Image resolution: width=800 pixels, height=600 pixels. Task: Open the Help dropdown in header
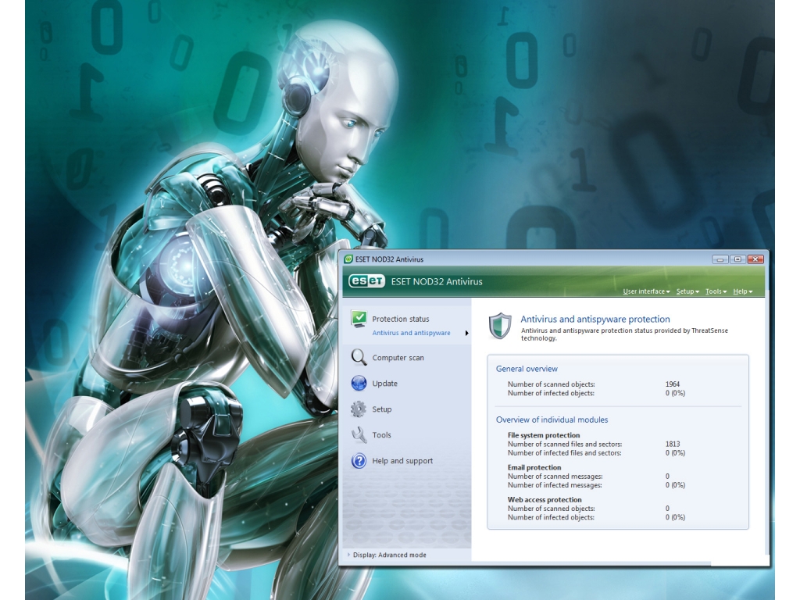pyautogui.click(x=743, y=291)
